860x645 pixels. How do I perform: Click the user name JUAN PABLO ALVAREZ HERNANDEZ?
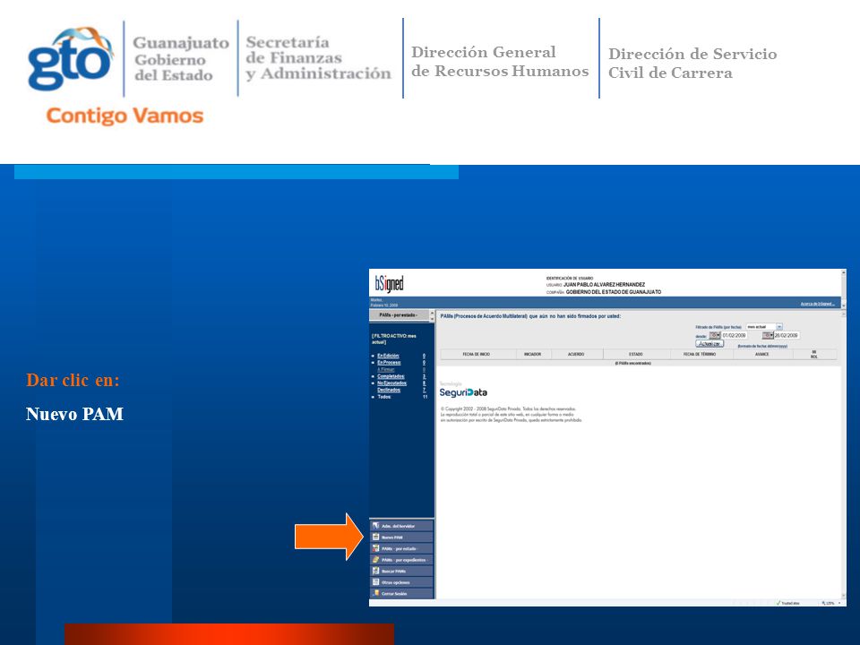604,285
